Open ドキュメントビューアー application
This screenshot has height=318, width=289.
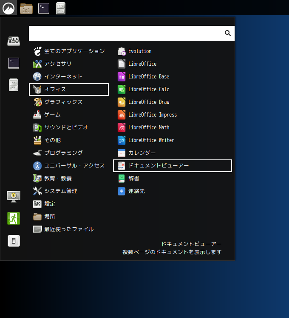click(x=173, y=166)
